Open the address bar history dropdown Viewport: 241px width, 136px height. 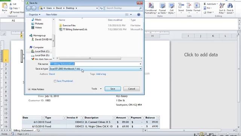tap(97, 8)
